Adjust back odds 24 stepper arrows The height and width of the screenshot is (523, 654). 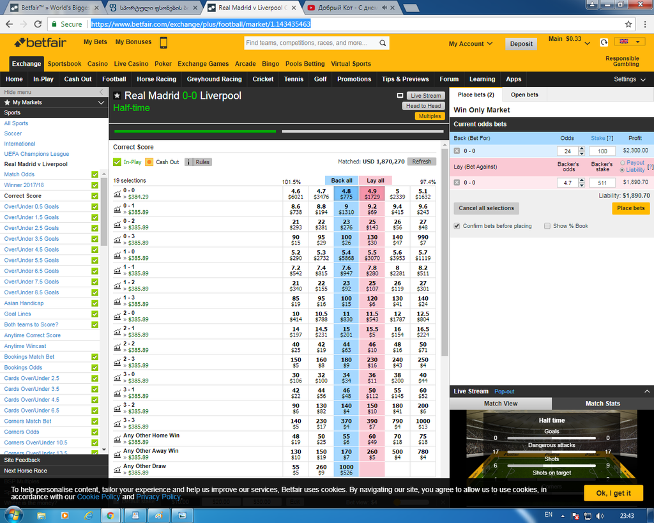[582, 151]
